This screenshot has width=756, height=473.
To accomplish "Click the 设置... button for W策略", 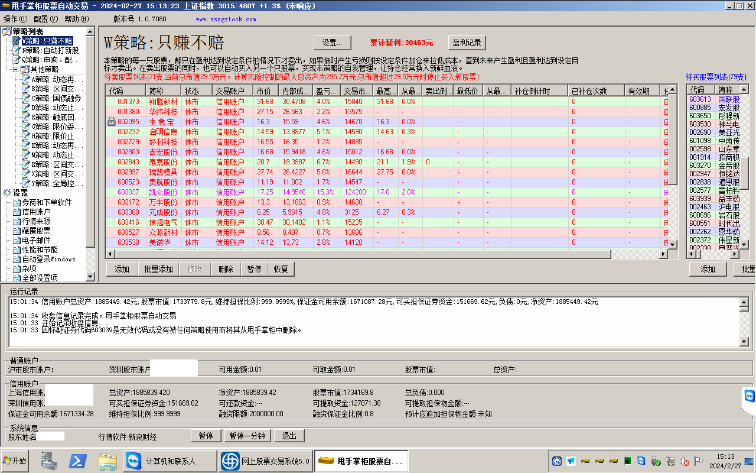I will pos(332,43).
